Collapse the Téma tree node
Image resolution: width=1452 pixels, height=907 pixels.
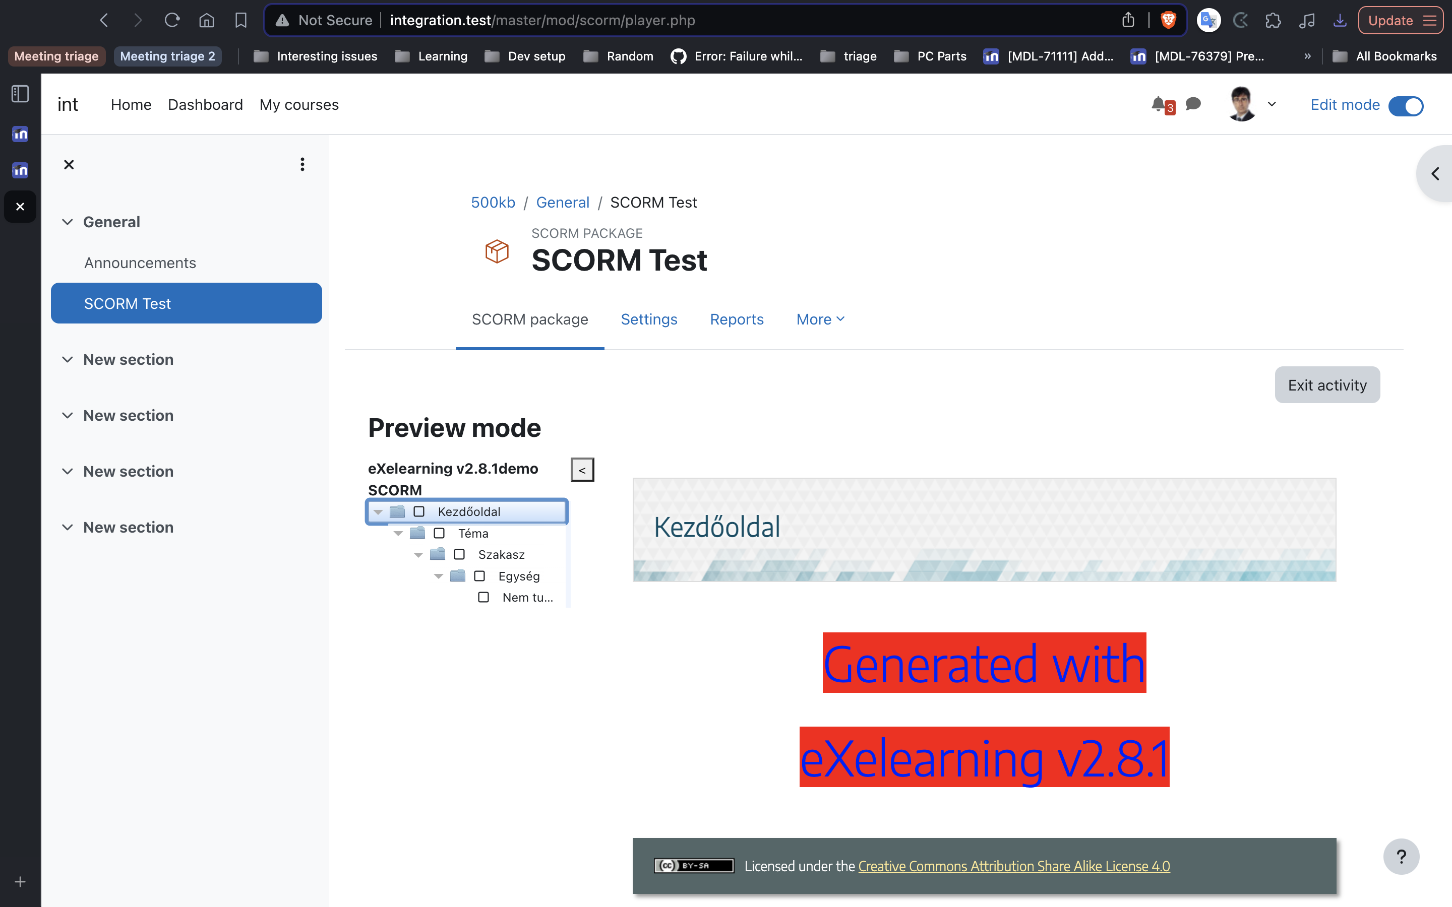(x=398, y=533)
